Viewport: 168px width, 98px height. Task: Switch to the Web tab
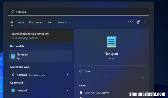click(50, 22)
